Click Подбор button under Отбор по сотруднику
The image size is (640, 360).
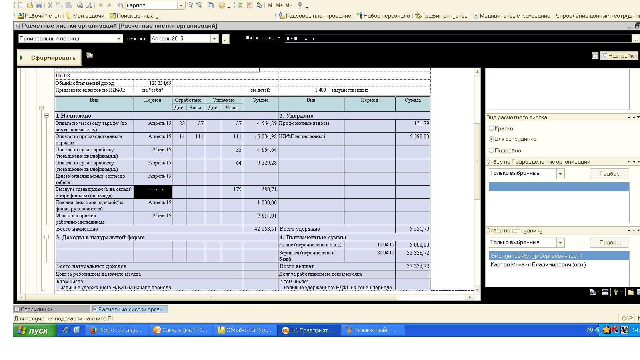(x=609, y=242)
